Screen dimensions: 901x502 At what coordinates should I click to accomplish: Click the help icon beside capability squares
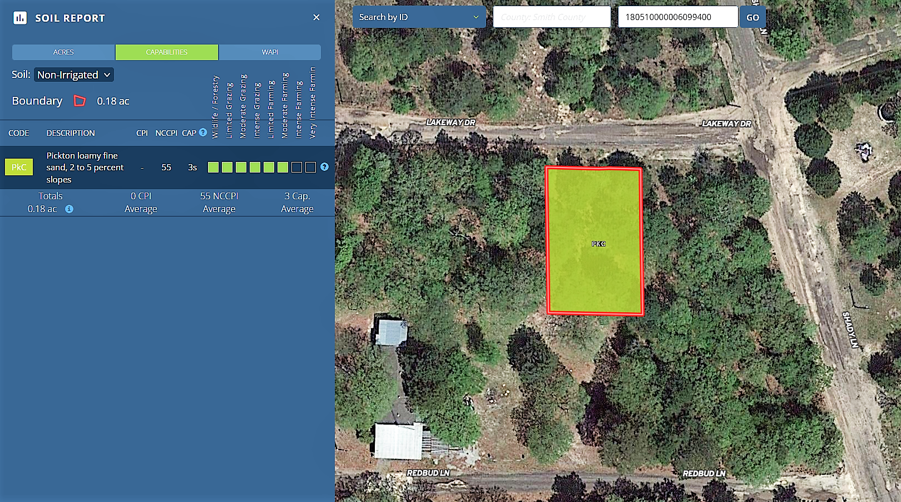pos(324,167)
